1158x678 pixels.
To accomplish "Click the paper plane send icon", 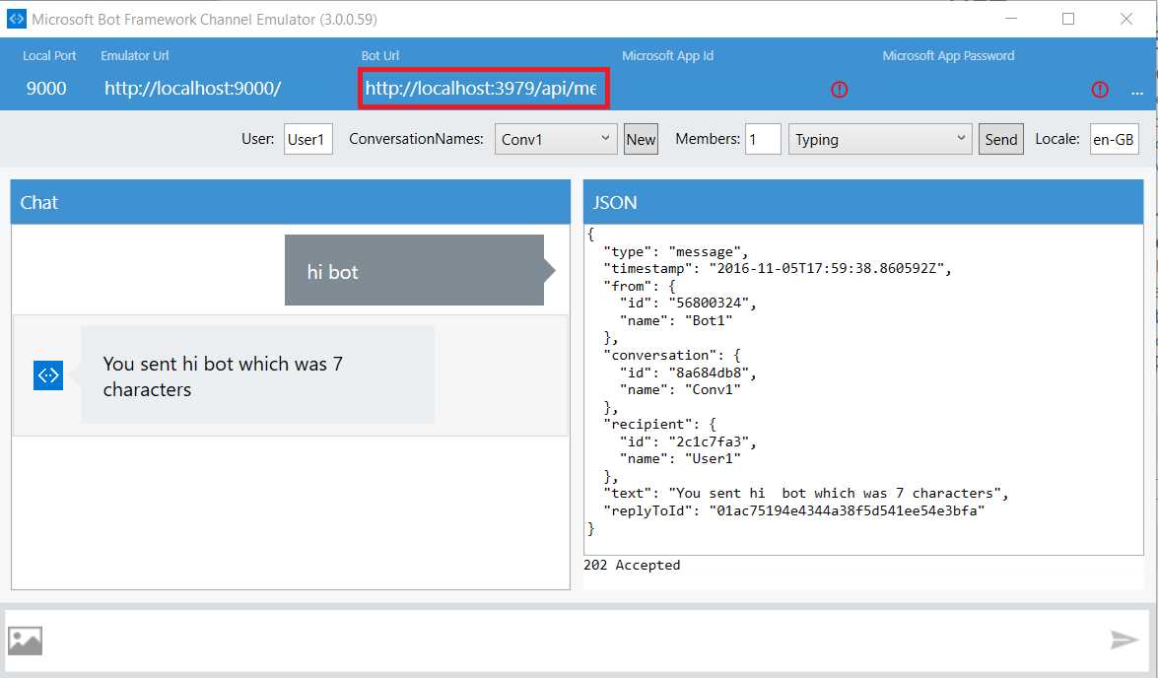I will [1125, 640].
